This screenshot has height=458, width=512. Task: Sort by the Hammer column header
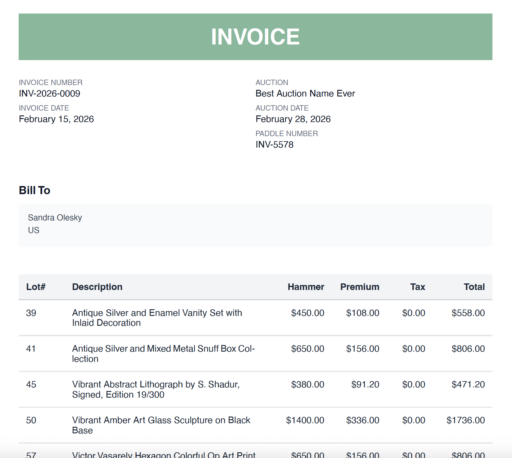click(306, 287)
